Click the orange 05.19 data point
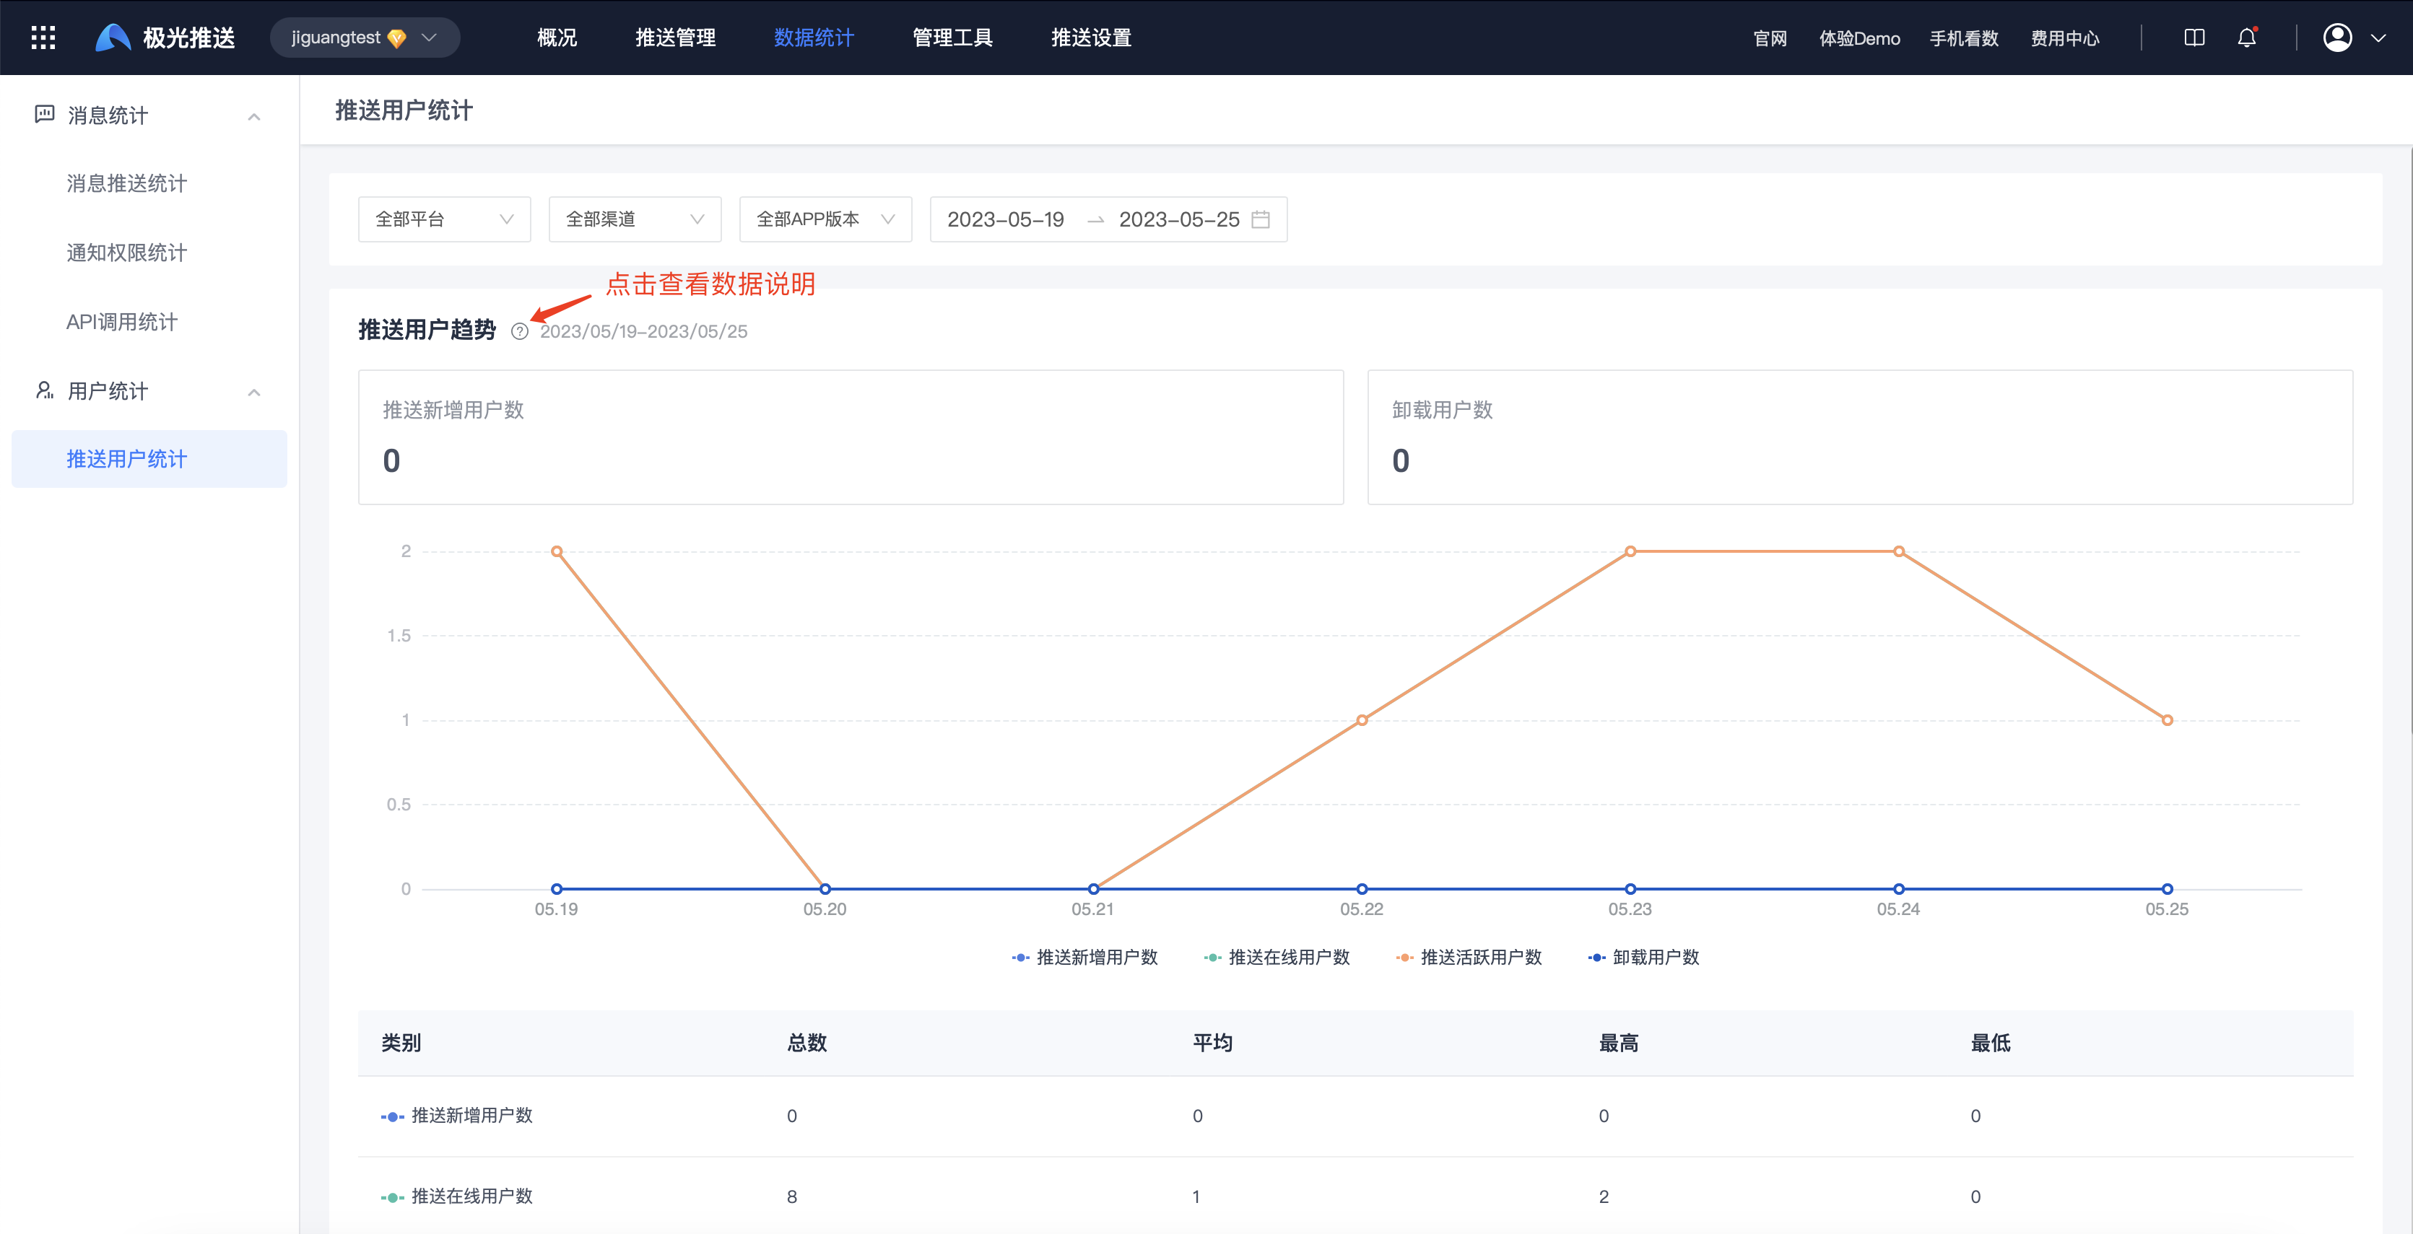Viewport: 2413px width, 1234px height. coord(557,551)
